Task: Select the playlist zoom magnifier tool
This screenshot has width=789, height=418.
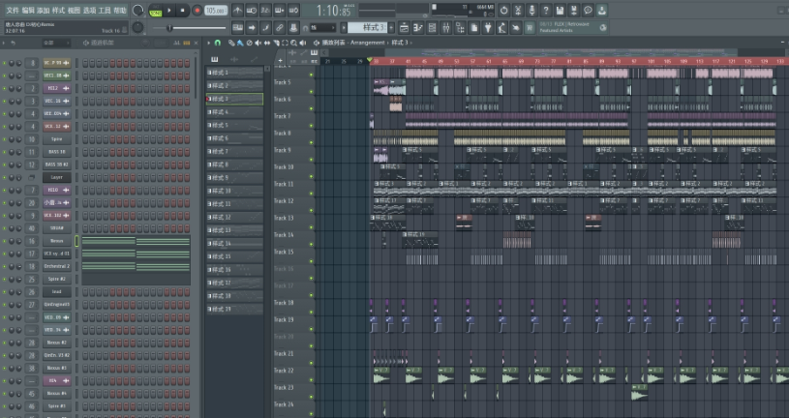Action: tap(294, 43)
